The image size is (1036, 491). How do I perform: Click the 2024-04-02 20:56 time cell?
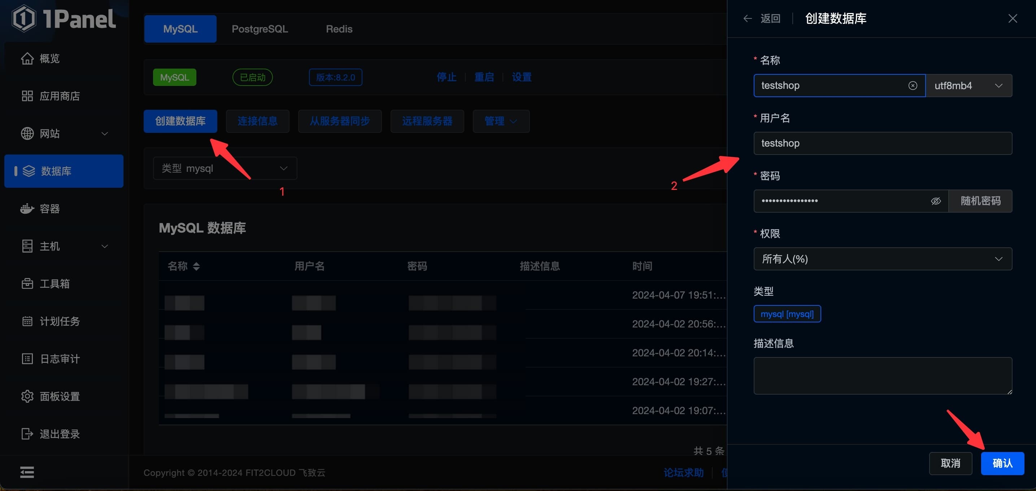click(679, 324)
